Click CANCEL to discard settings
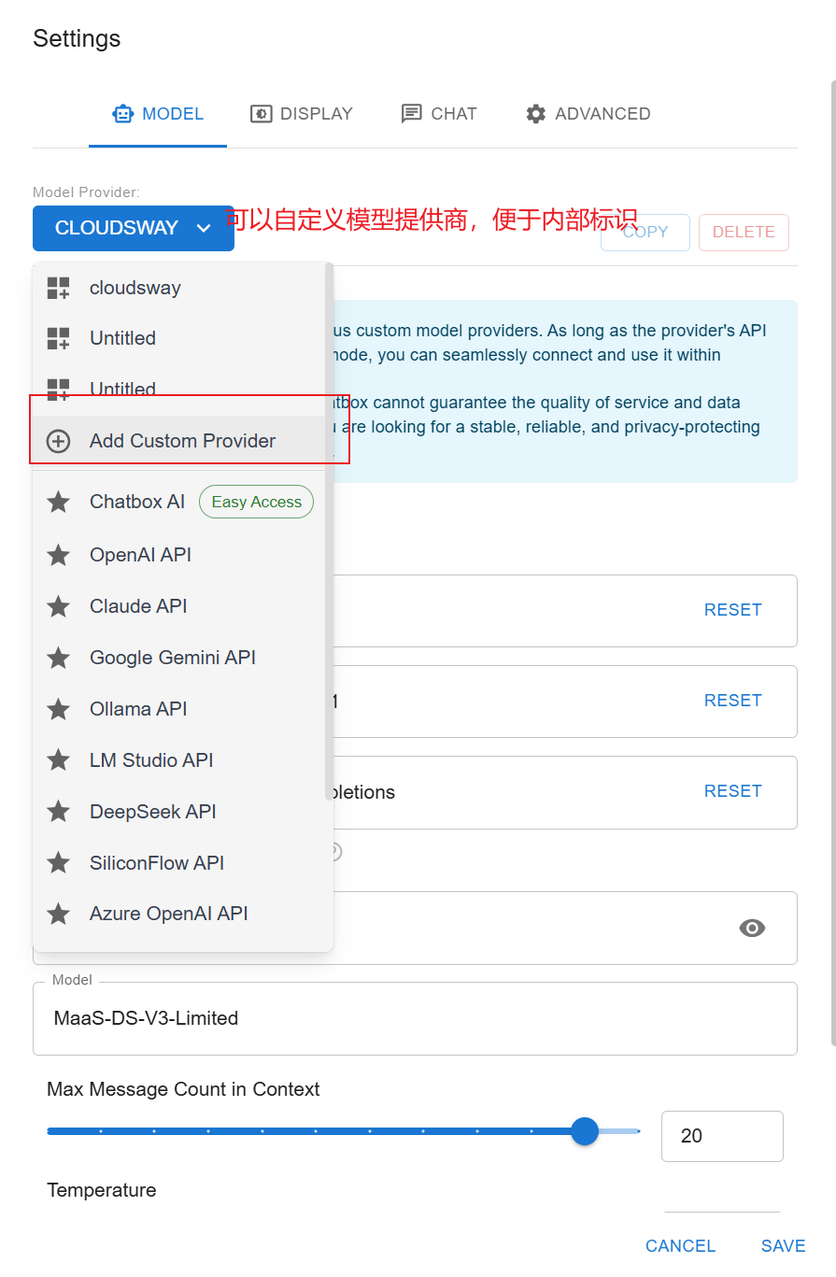836x1277 pixels. pyautogui.click(x=680, y=1245)
